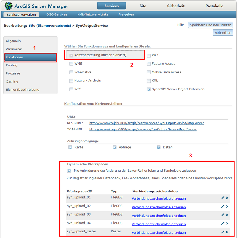This screenshot has height=238, width=238.
Task: Select the Kartenerstellung (immer aktiviert) capability row
Action: click(104, 55)
